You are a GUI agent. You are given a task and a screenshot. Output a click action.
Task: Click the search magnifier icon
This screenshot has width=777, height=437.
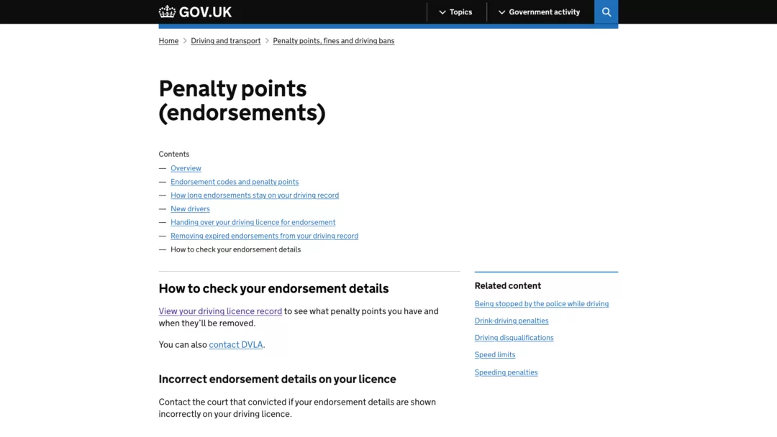606,12
